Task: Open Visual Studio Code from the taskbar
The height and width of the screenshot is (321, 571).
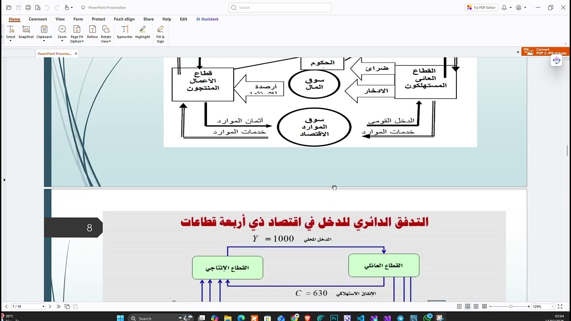Action: tap(360, 318)
